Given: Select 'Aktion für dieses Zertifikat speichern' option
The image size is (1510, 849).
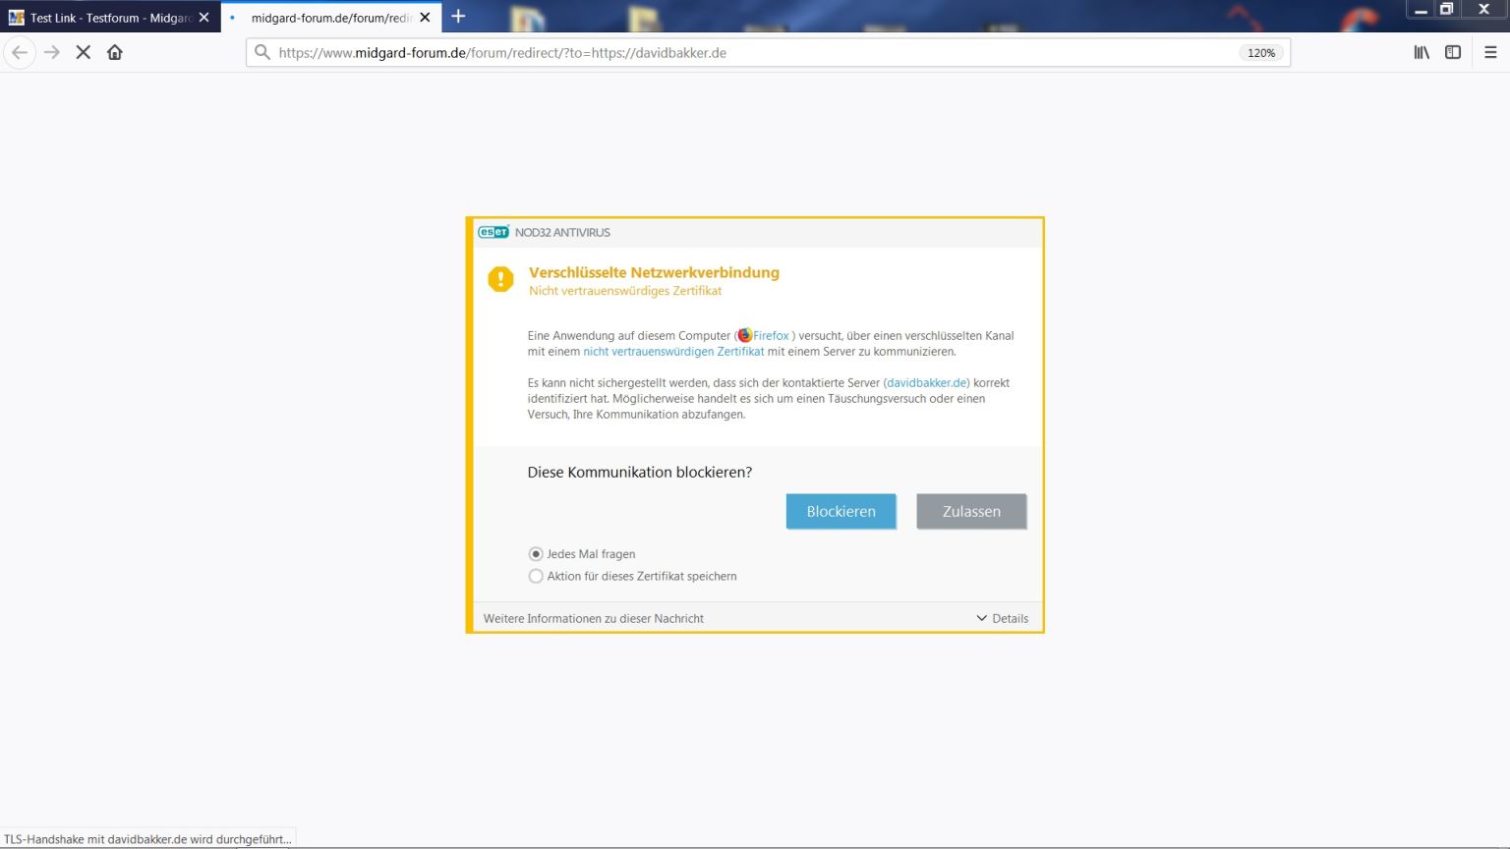Looking at the screenshot, I should tap(536, 576).
